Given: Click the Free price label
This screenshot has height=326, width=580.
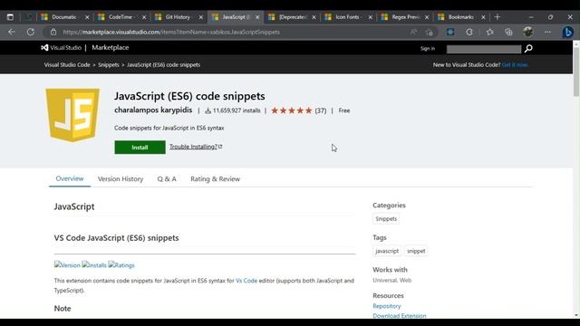Looking at the screenshot, I should click(x=344, y=110).
